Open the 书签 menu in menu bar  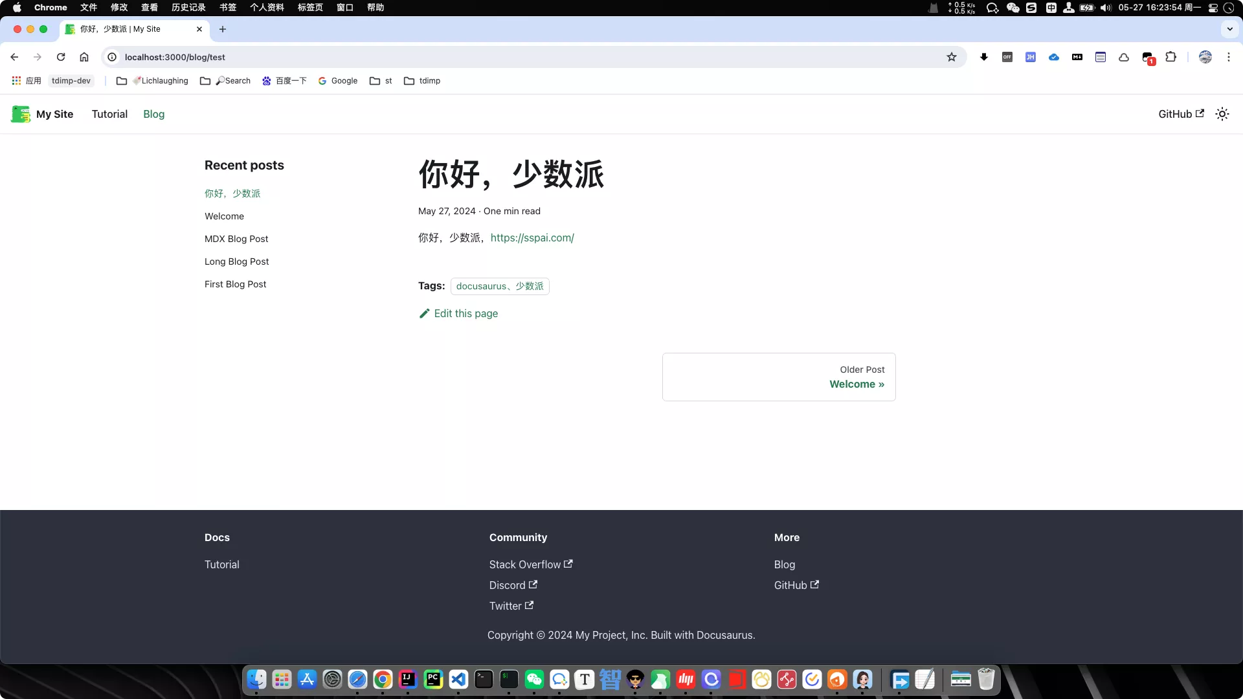click(x=227, y=8)
